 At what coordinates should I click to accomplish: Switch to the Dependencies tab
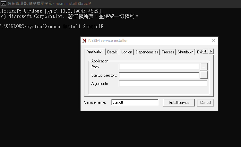(147, 52)
